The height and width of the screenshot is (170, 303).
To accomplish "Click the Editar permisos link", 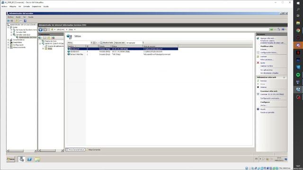I will pos(267,59).
